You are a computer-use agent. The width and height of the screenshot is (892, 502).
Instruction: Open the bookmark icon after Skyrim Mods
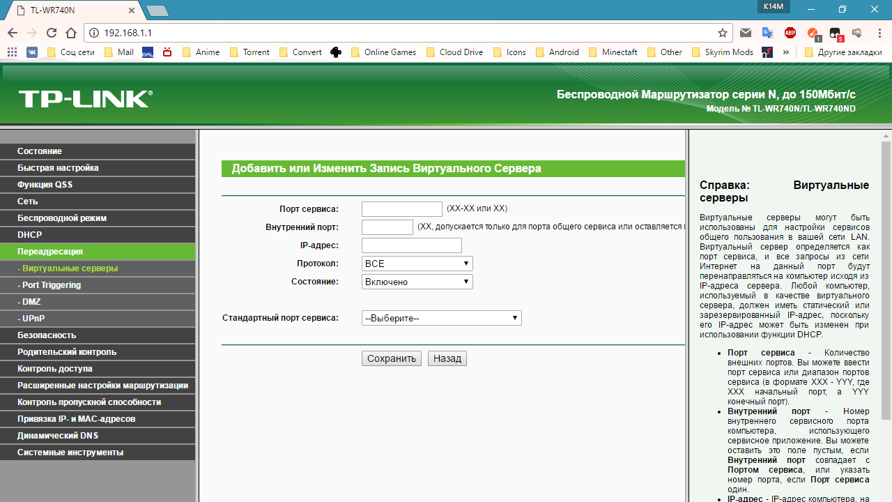point(767,52)
